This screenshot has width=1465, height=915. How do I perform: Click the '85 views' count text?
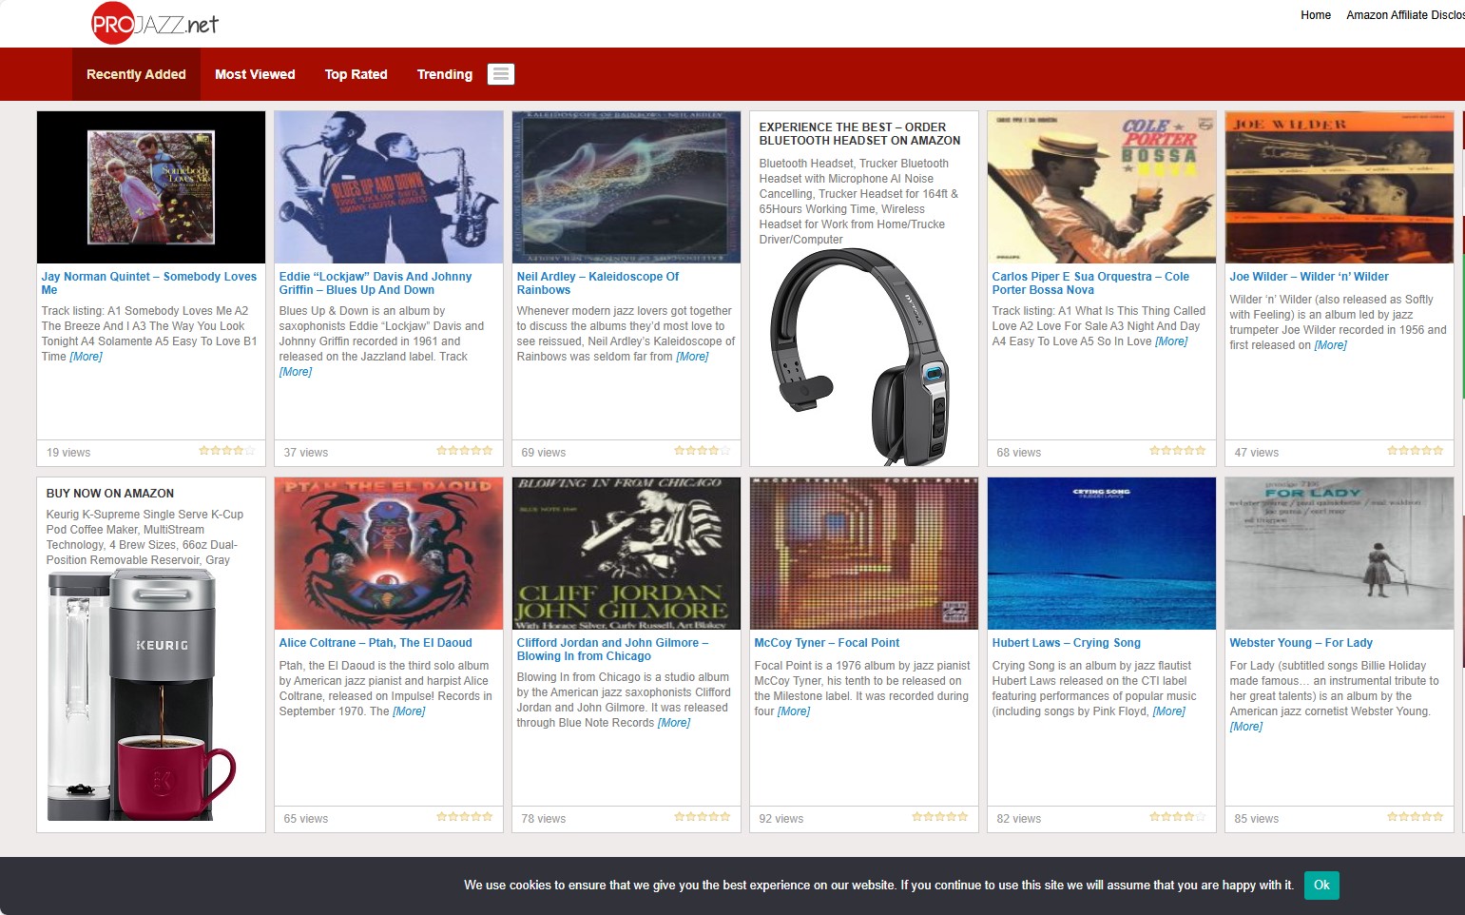[1257, 819]
